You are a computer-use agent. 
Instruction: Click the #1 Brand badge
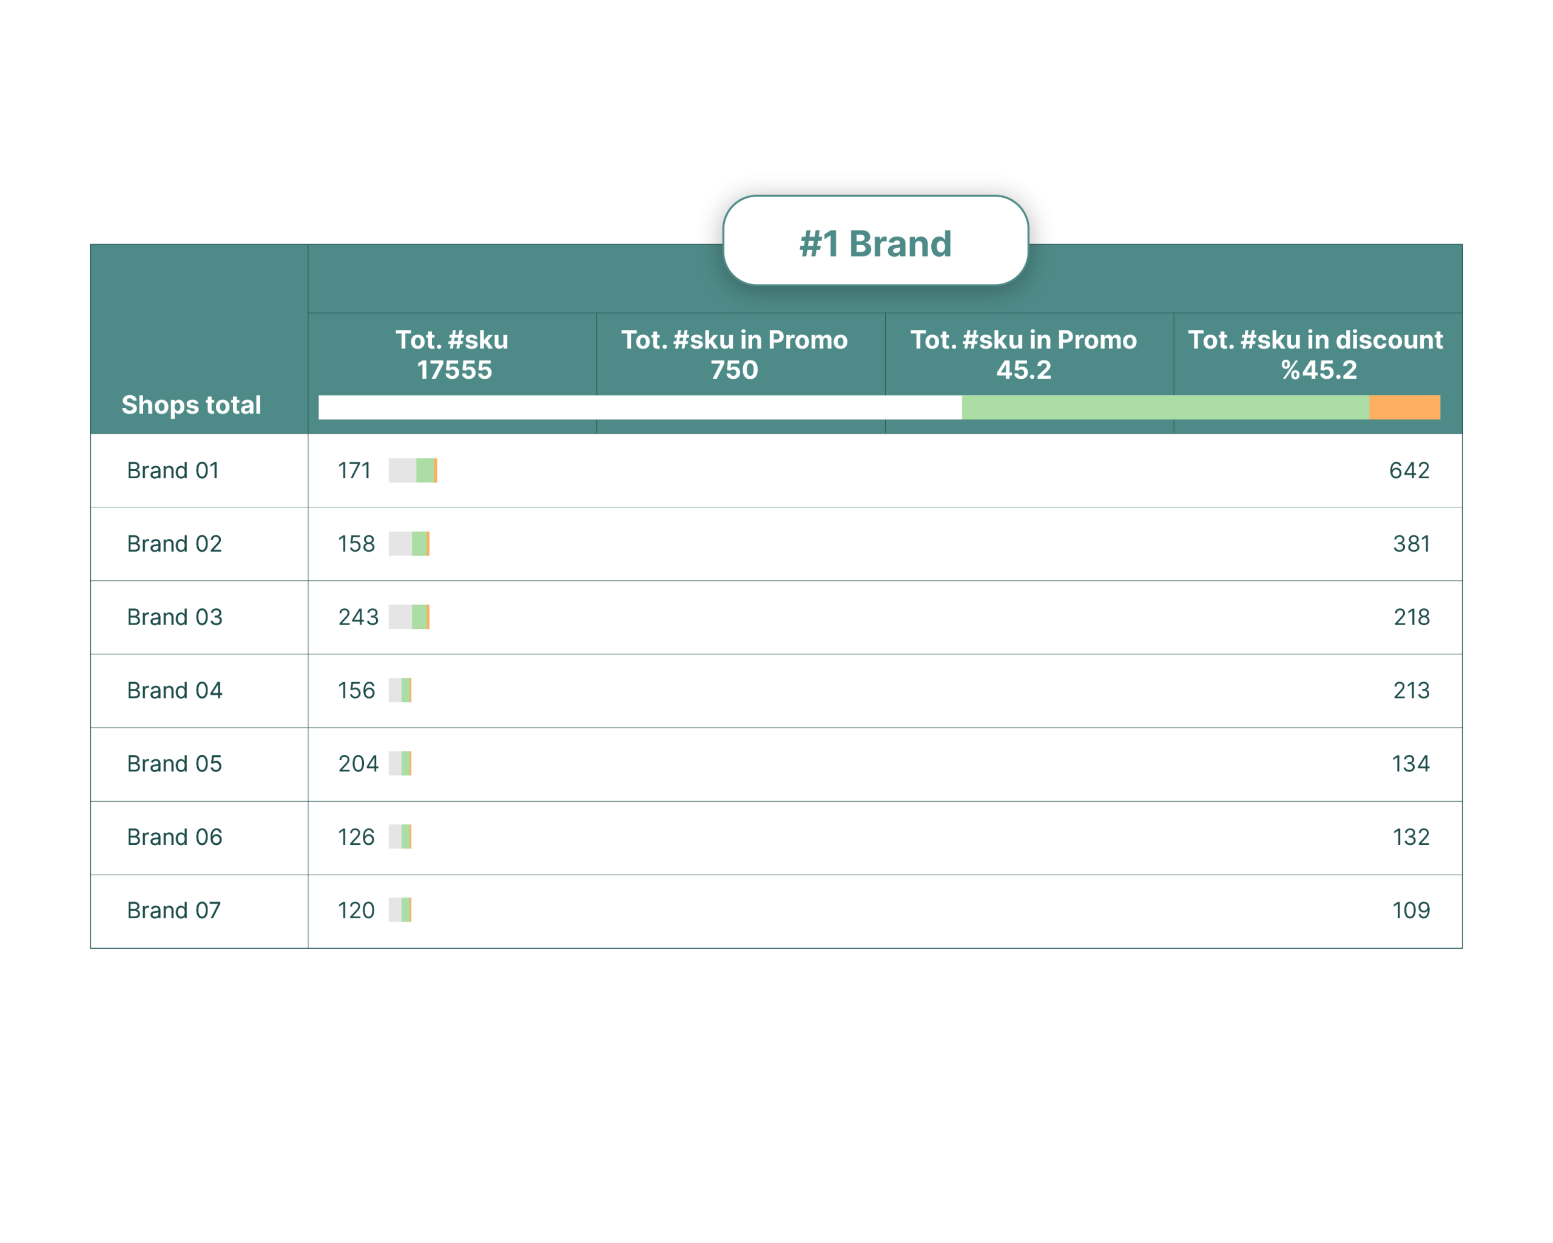tap(875, 242)
